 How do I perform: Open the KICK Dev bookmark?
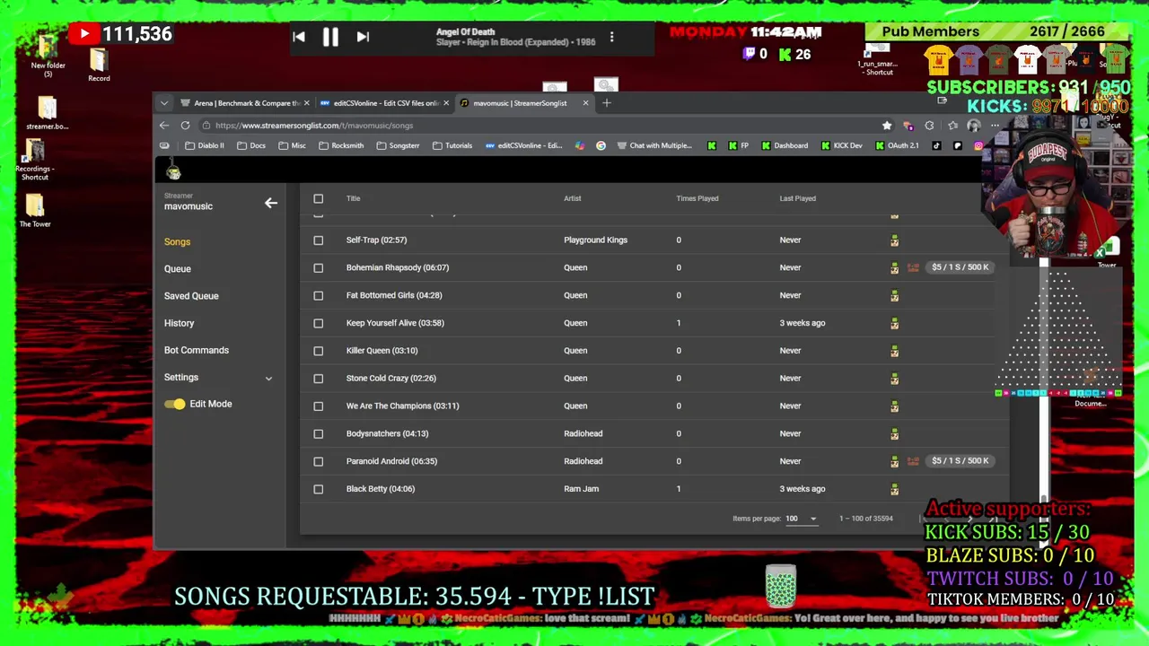click(x=841, y=145)
